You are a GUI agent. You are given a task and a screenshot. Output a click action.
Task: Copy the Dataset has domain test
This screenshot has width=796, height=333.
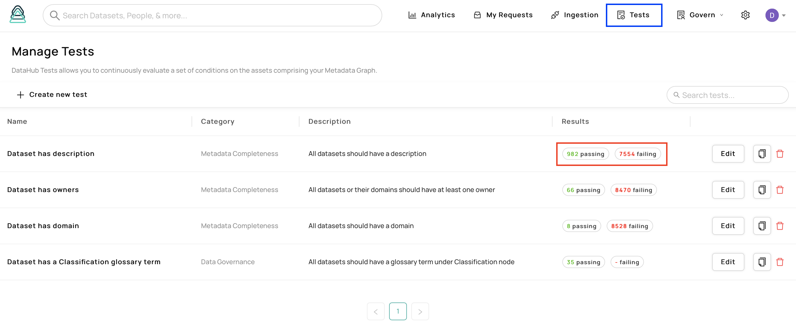tap(762, 226)
